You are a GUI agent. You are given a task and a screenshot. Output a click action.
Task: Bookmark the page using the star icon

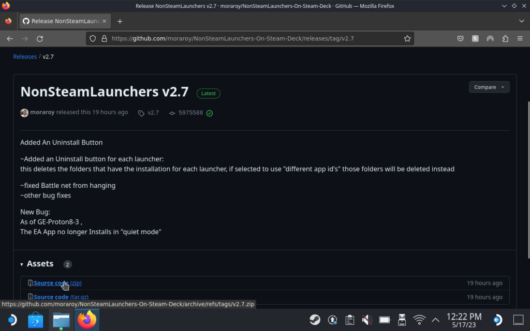pos(407,38)
